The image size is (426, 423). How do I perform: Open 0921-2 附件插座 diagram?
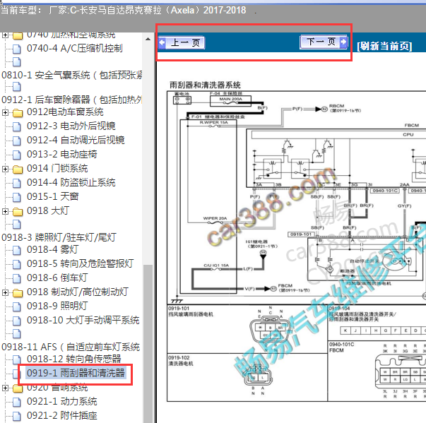pyautogui.click(x=62, y=415)
